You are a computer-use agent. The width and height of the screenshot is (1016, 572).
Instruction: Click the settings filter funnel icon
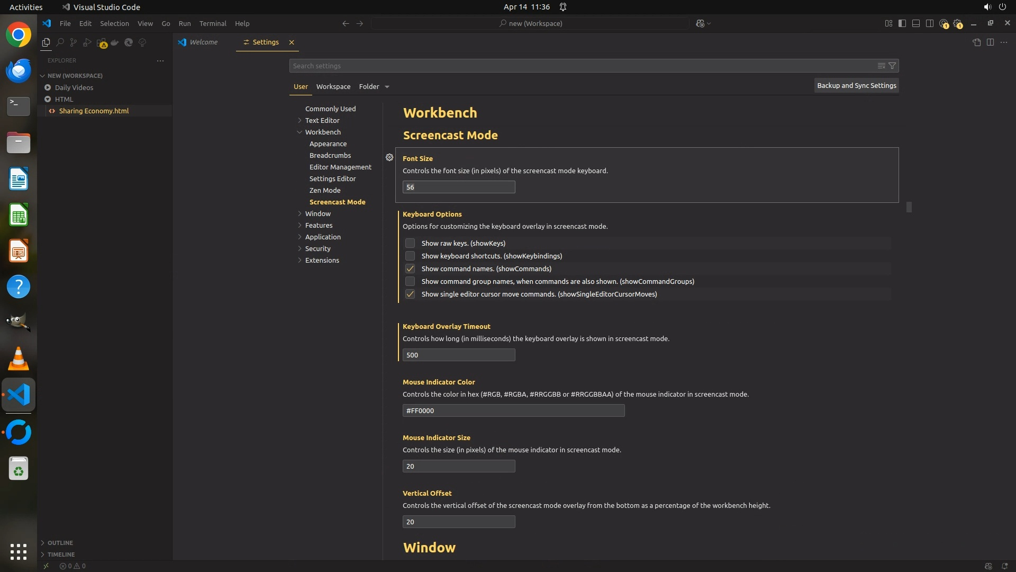coord(892,66)
